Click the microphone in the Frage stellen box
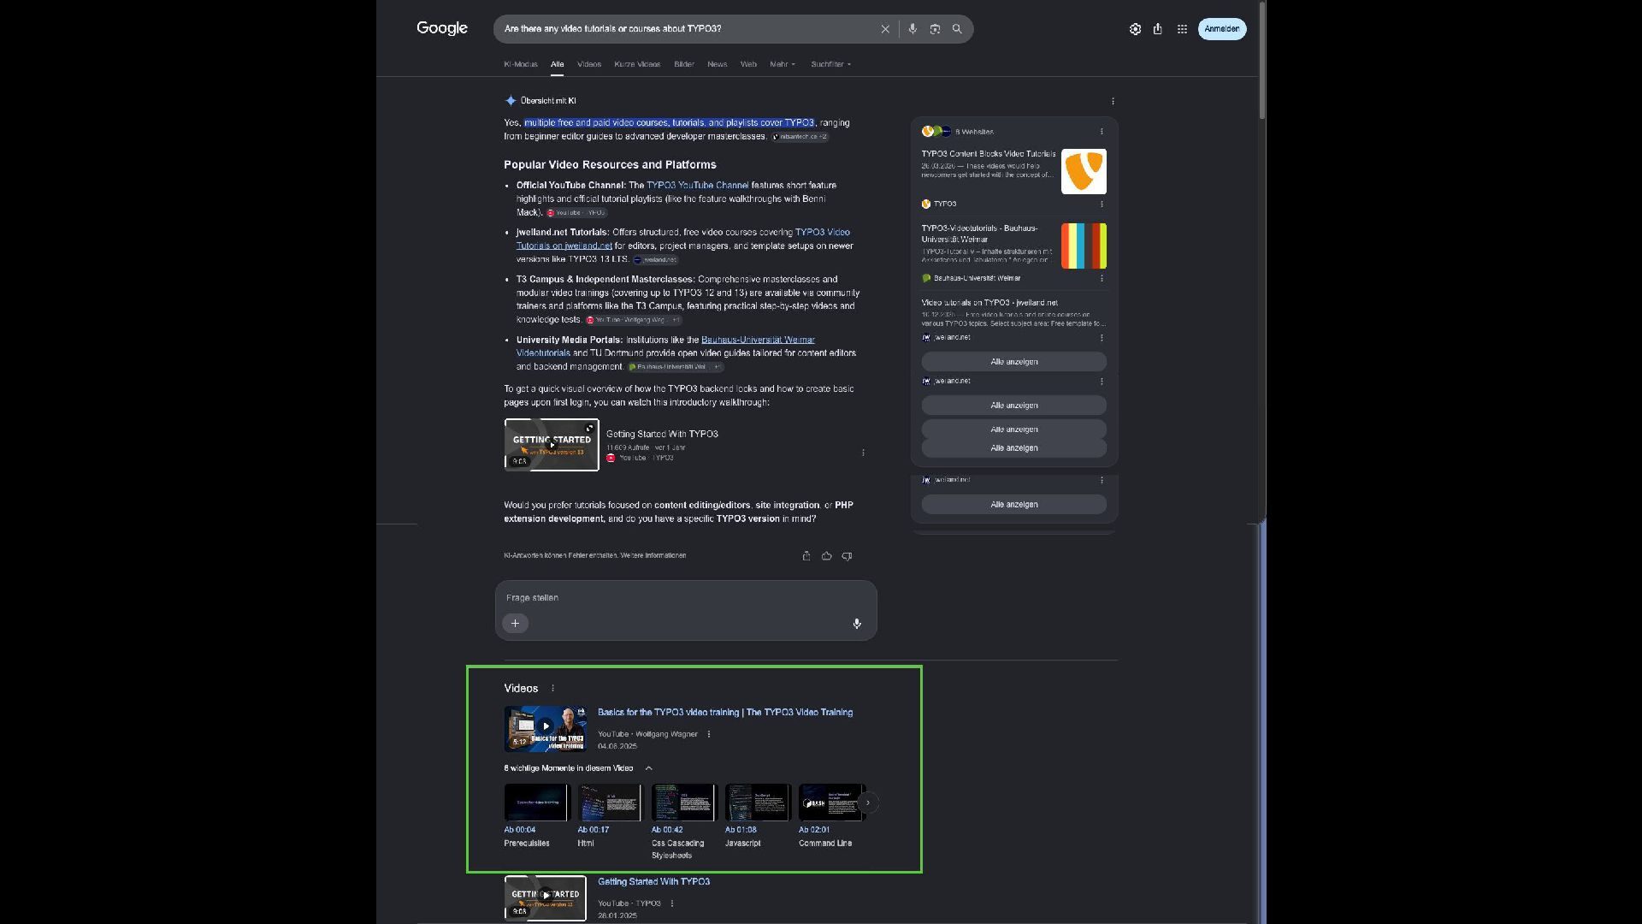 (x=857, y=624)
